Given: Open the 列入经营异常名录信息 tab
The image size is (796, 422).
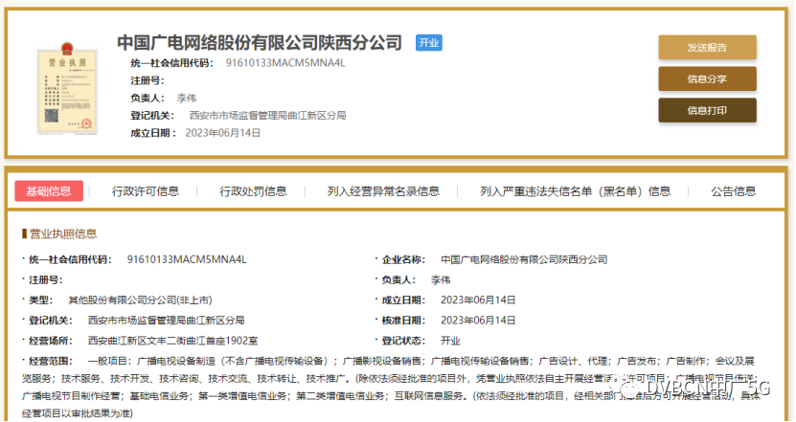Looking at the screenshot, I should 383,191.
